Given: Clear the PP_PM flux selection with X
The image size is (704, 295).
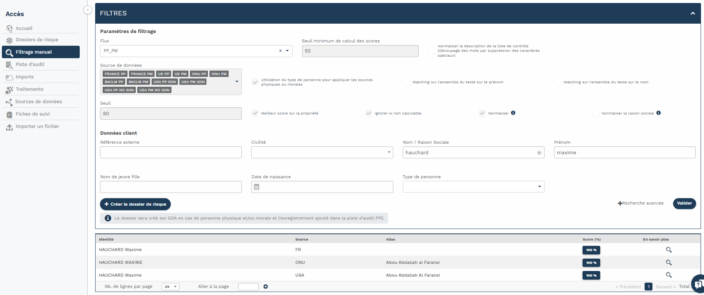Looking at the screenshot, I should tap(280, 51).
